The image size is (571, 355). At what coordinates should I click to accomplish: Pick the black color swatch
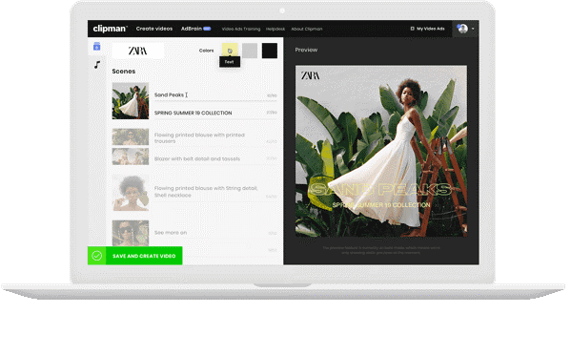point(270,51)
